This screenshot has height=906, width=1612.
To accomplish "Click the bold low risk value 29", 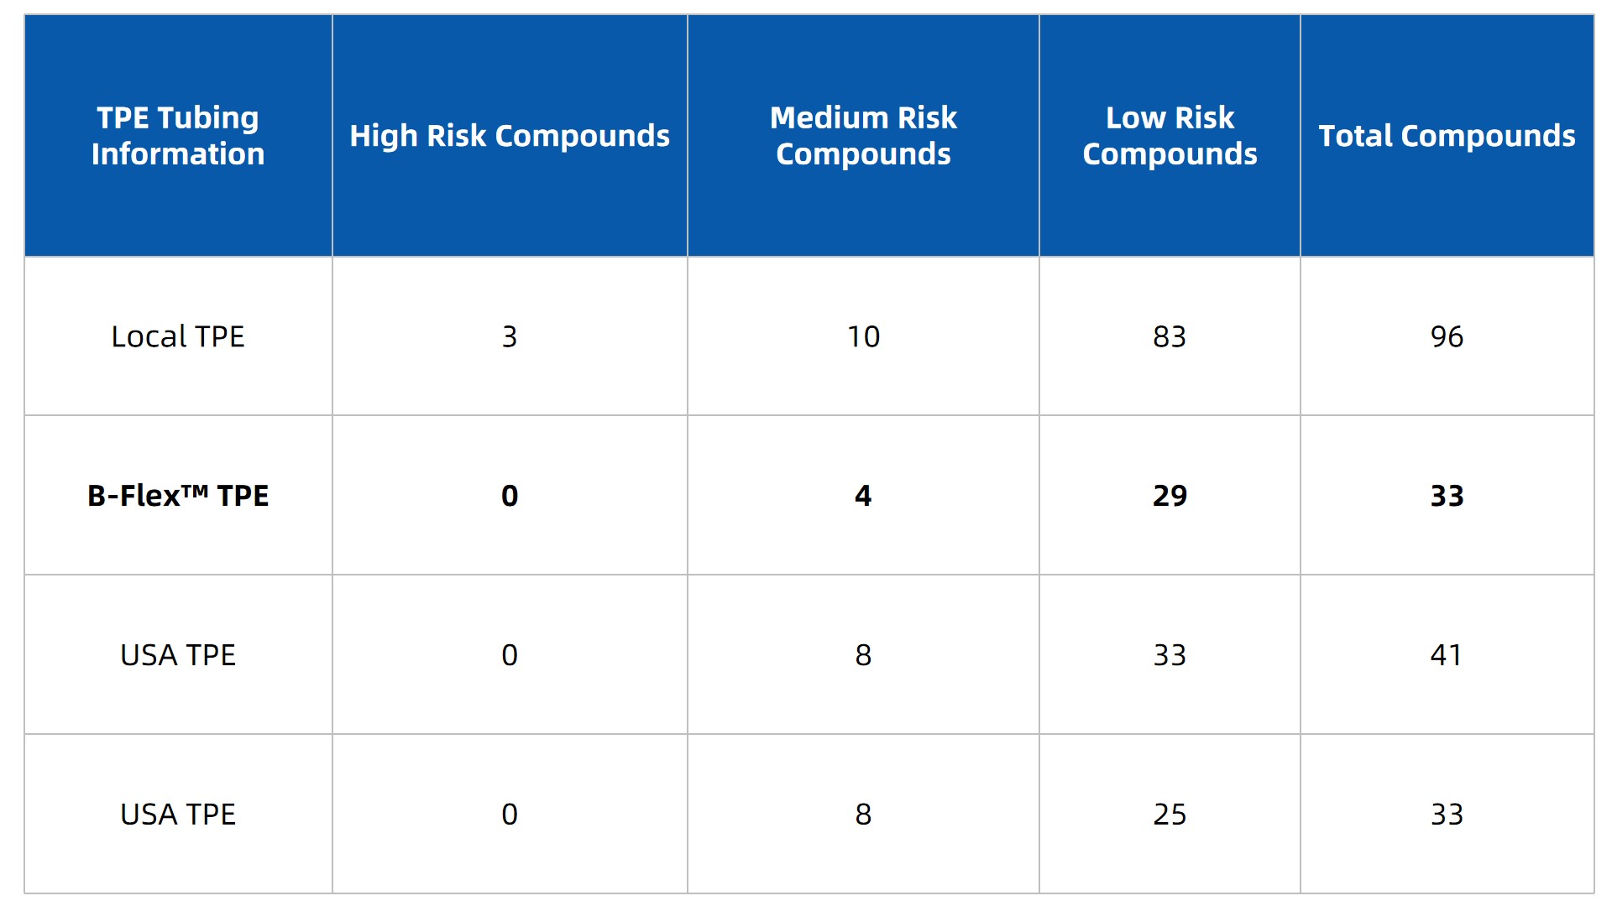I will tap(1170, 496).
